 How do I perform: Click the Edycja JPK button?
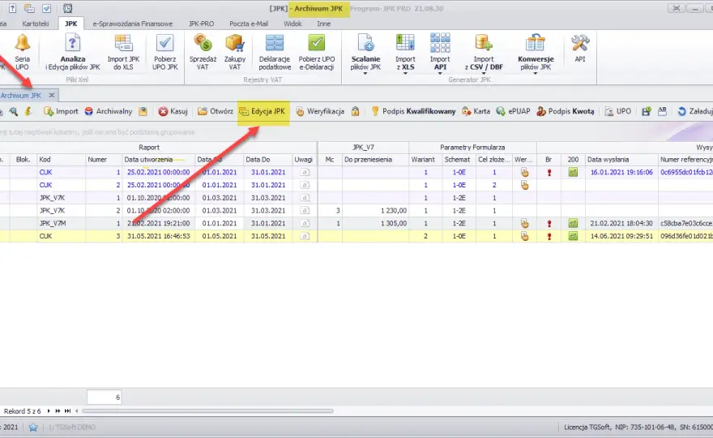[263, 112]
